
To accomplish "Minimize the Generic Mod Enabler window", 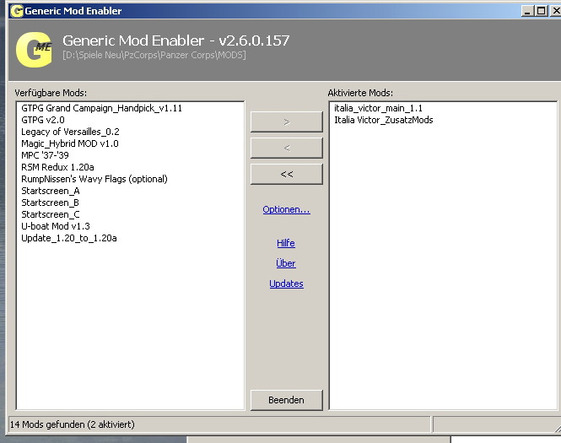I will (x=526, y=11).
